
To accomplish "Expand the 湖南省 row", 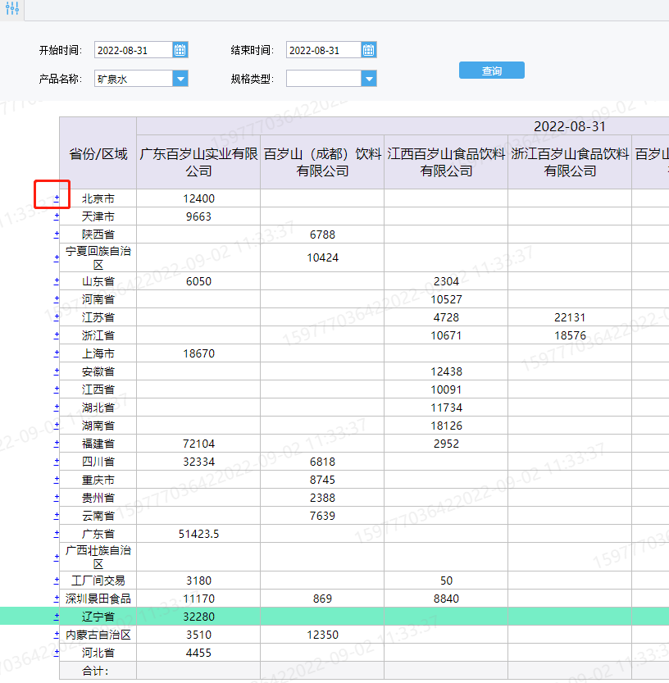I will (x=57, y=426).
